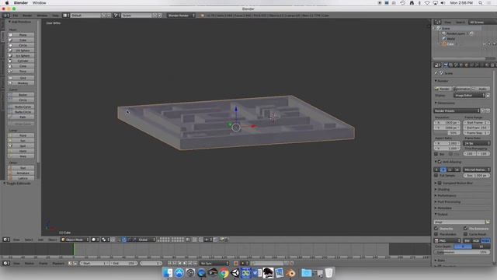497x280 pixels.
Task: Enable the Full Sample checkbox
Action: click(x=436, y=175)
